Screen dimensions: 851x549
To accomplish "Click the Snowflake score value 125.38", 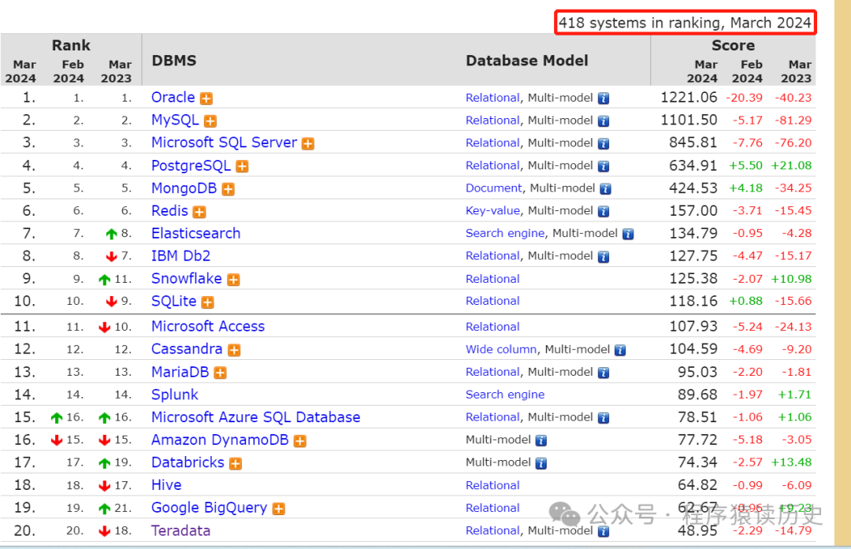I will pos(693,279).
